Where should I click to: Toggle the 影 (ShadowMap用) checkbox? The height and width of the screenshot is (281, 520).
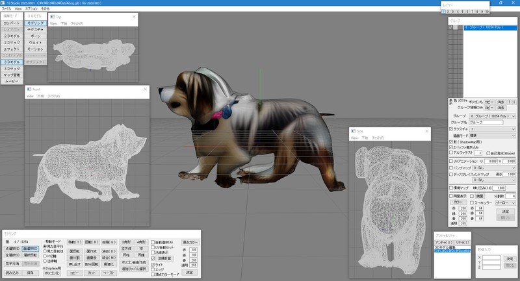point(451,141)
